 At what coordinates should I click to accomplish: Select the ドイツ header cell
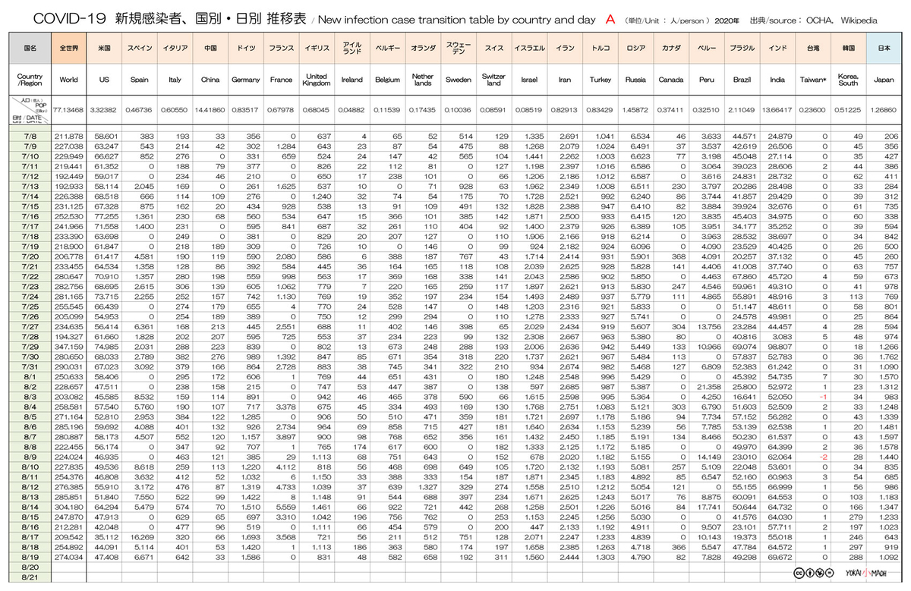point(246,48)
